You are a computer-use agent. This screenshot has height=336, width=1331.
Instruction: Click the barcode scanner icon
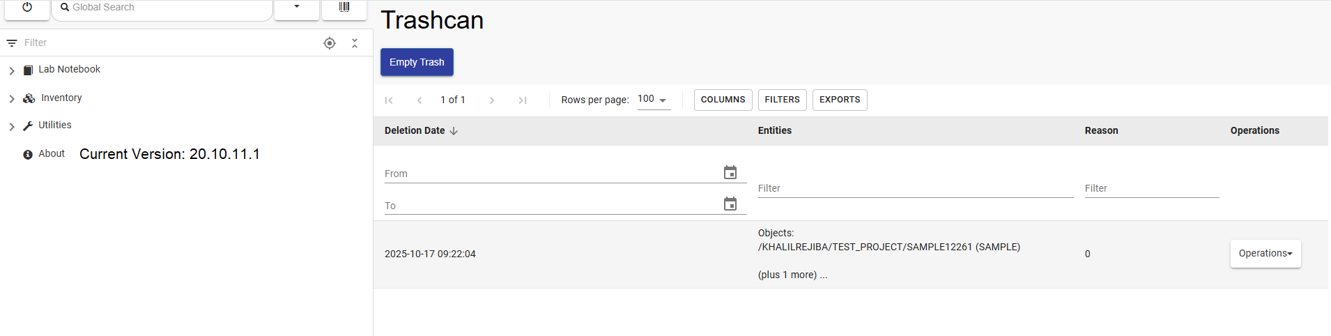click(x=344, y=7)
